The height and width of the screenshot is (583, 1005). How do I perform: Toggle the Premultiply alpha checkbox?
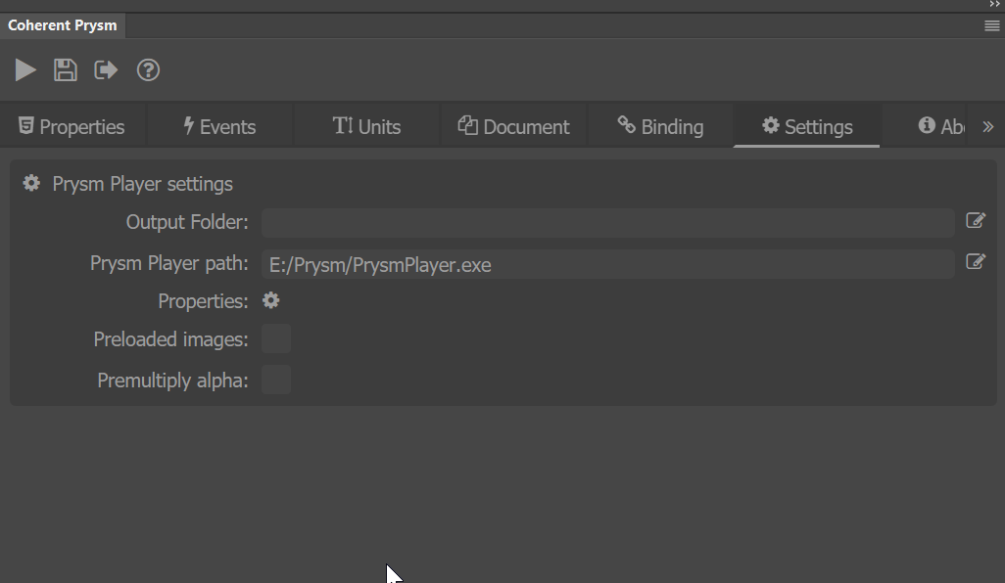tap(276, 381)
